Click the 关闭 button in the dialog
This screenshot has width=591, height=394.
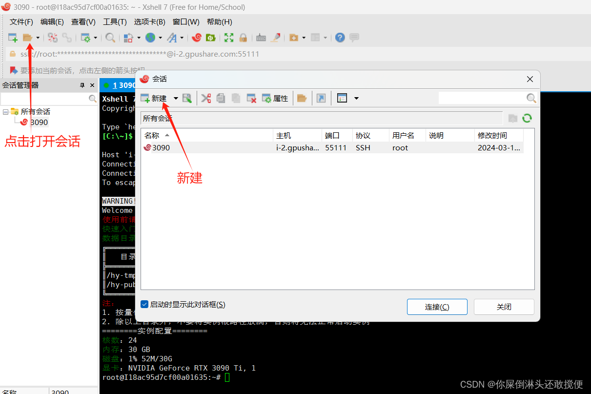[x=504, y=307]
